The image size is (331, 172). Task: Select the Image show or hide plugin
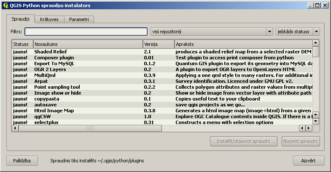162,93
